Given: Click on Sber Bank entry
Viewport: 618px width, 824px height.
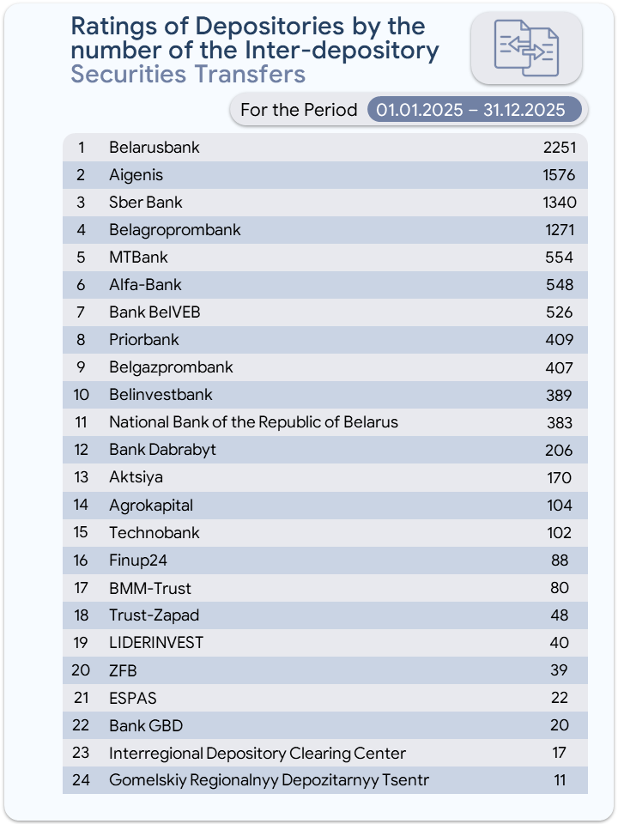Looking at the screenshot, I should 146,203.
